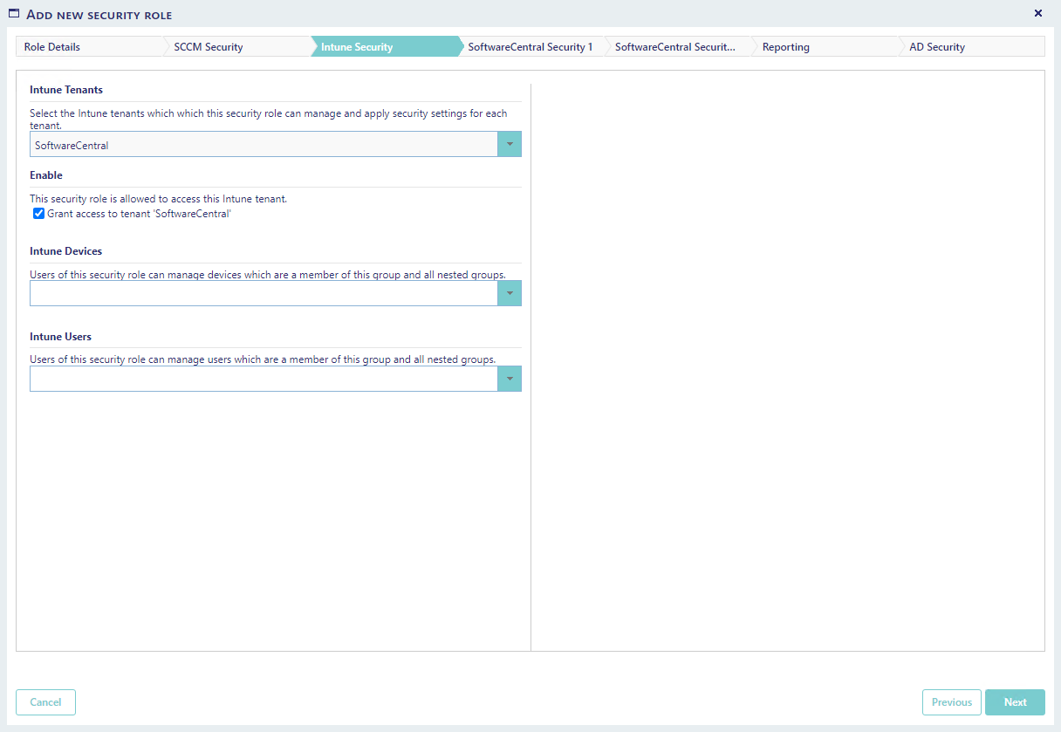Proceed with the Next button
1061x732 pixels.
1015,702
